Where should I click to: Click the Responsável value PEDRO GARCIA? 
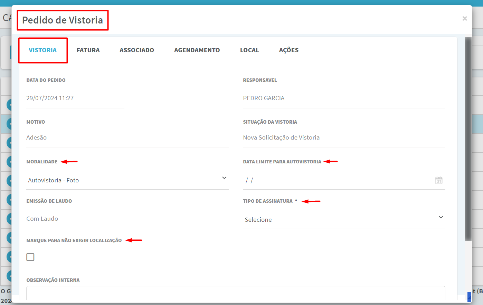point(264,98)
